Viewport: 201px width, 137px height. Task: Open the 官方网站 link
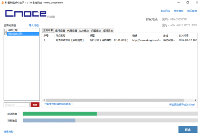(165, 11)
